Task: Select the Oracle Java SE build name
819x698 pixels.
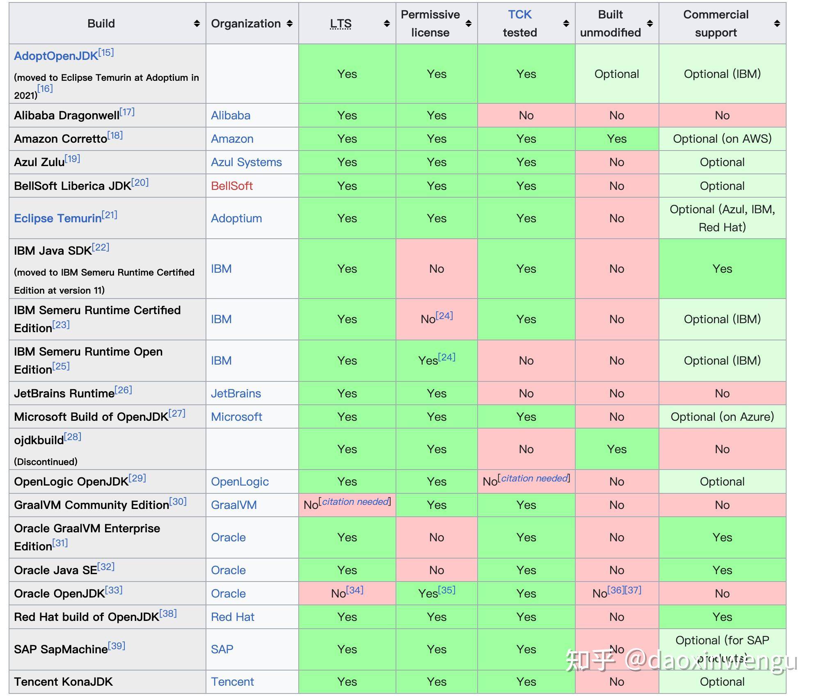Action: tap(55, 570)
